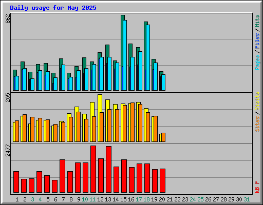263x205 pixels.
Task: Click the day 9 yellow visits bar
Action: (x=76, y=125)
